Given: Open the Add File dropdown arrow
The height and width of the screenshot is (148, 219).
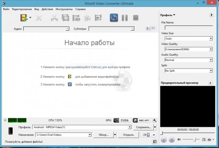Looking at the screenshot, I should point(30,18).
